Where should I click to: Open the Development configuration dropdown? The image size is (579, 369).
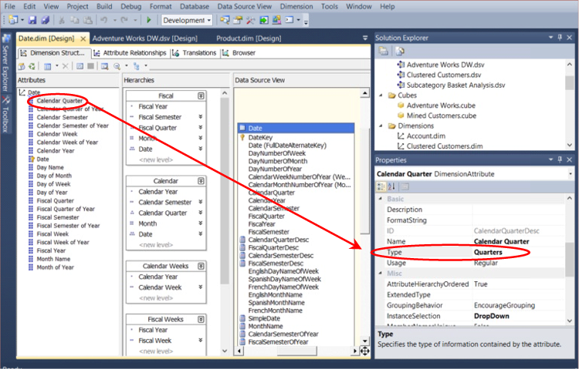pyautogui.click(x=208, y=20)
